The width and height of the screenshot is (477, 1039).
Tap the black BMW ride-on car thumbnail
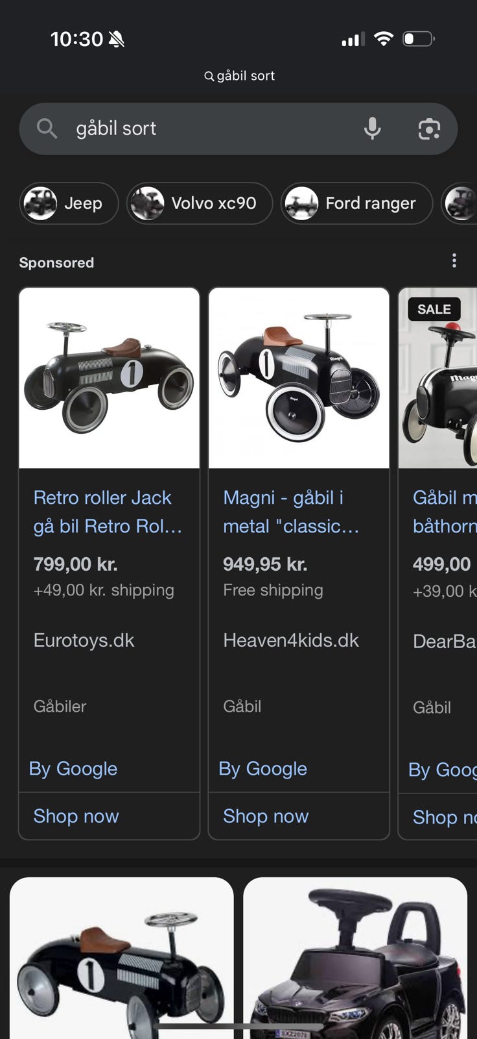click(355, 955)
